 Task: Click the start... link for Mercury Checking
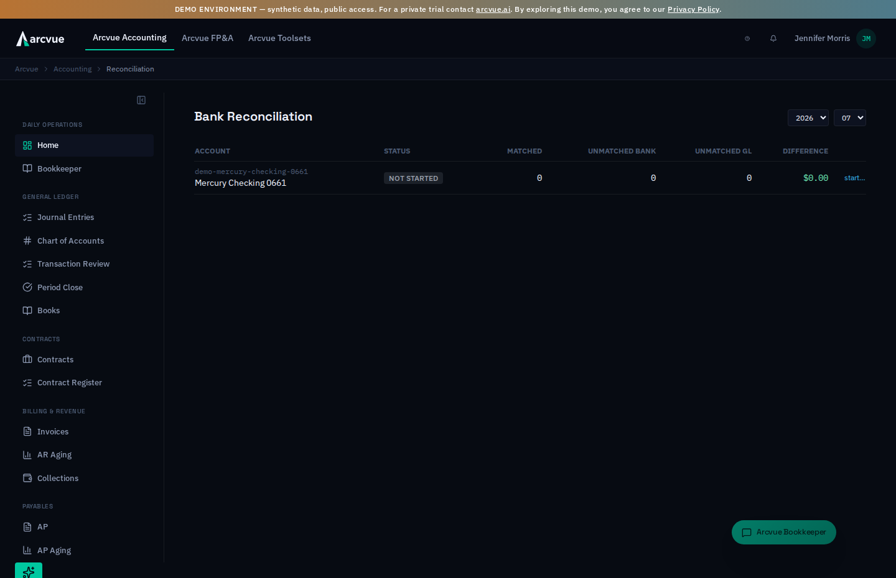coord(854,178)
